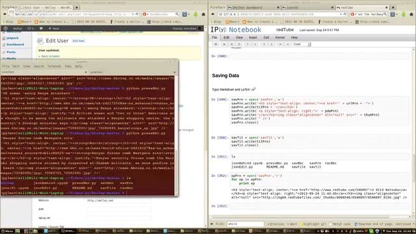Screen dimensions: 416x234
Task: Click the run cell toolbar icon
Action: tap(280, 44)
